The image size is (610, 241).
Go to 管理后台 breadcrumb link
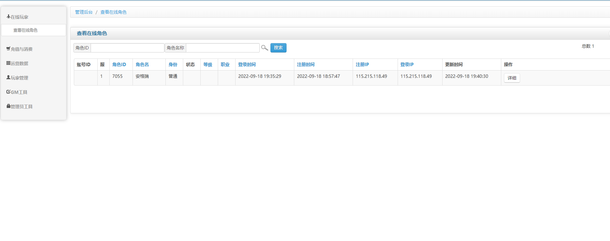pyautogui.click(x=84, y=12)
